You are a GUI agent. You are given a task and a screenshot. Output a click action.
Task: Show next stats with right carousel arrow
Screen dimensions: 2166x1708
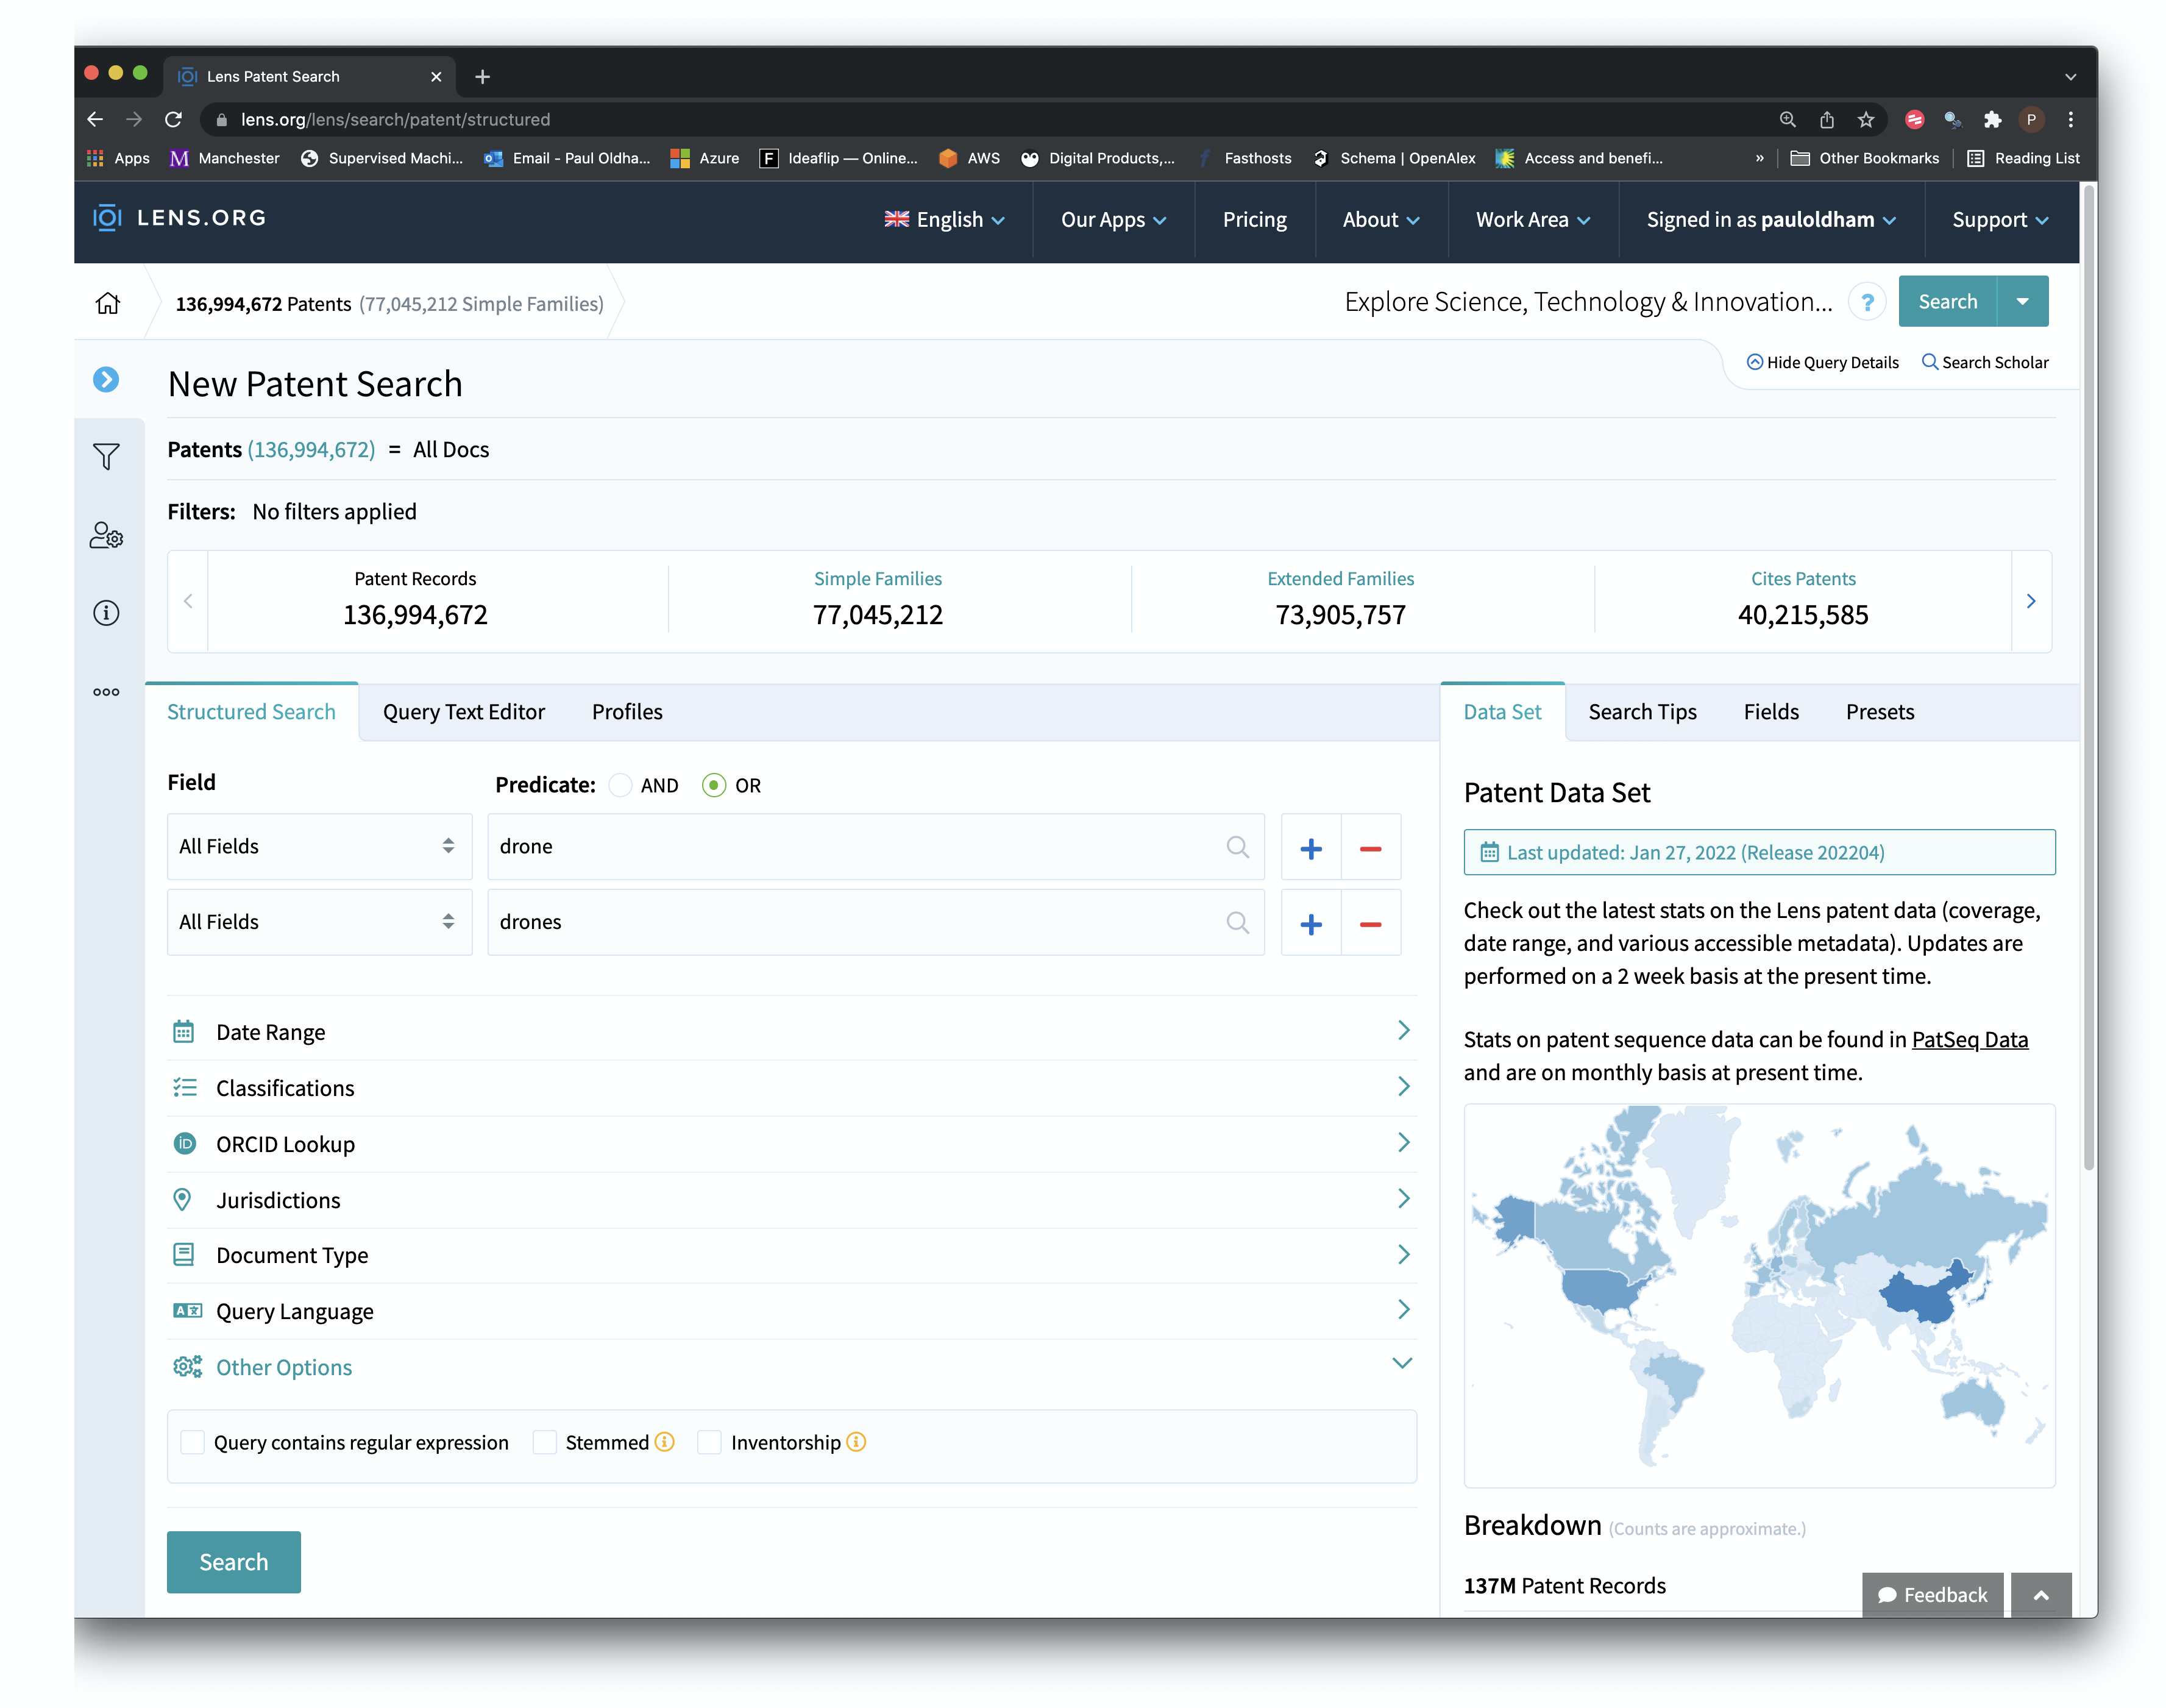coord(2030,601)
